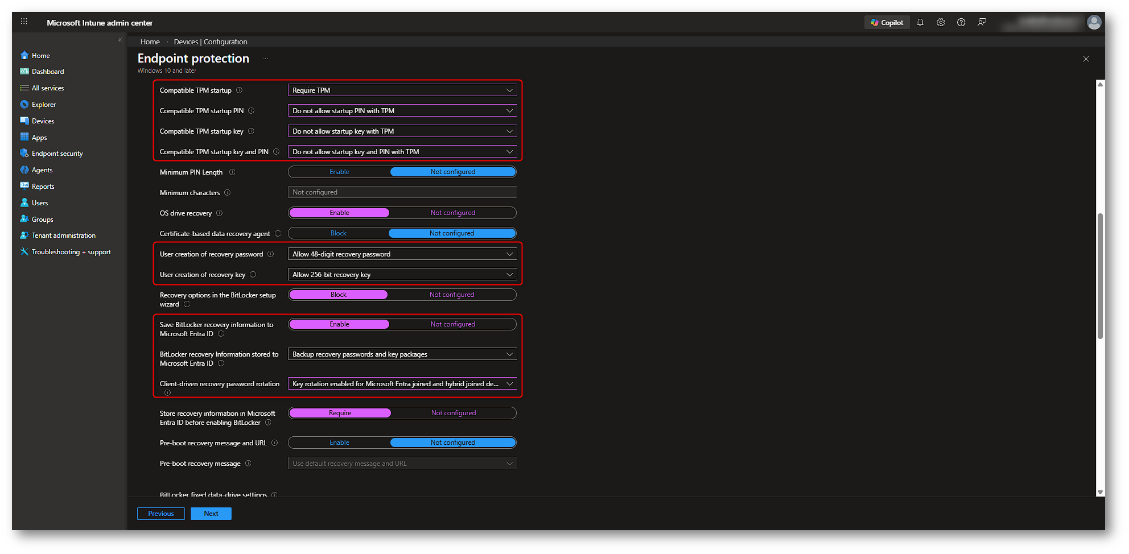Viewport: 1129px width, 554px height.
Task: Click the Devices icon in sidebar
Action: tap(24, 121)
